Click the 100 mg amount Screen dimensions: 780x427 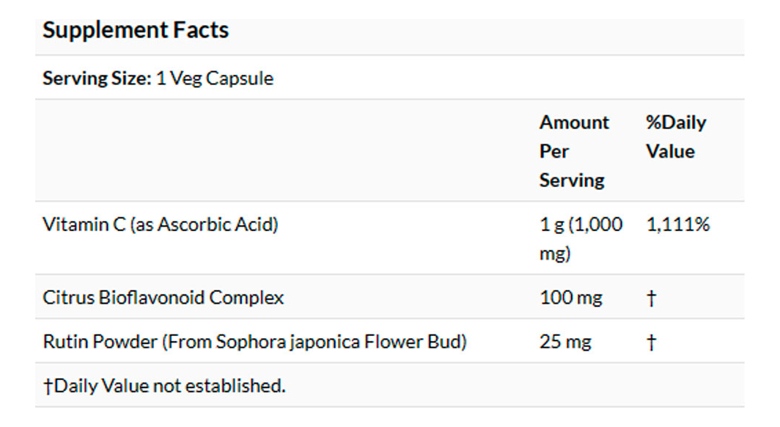(570, 298)
